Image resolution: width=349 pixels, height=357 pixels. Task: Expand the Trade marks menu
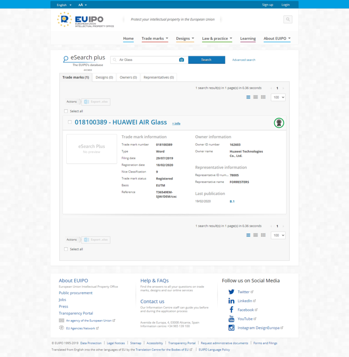[155, 38]
